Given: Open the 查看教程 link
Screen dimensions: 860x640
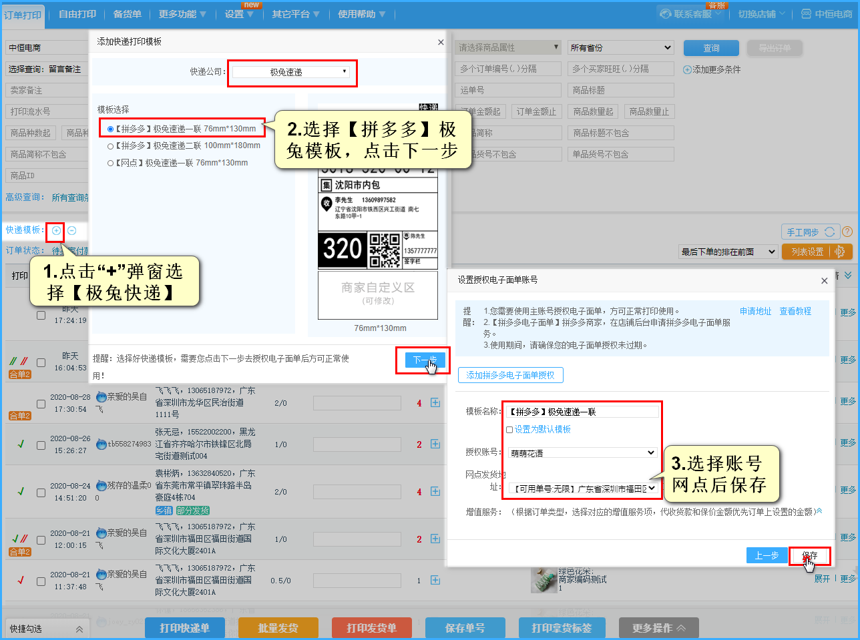Looking at the screenshot, I should point(795,311).
